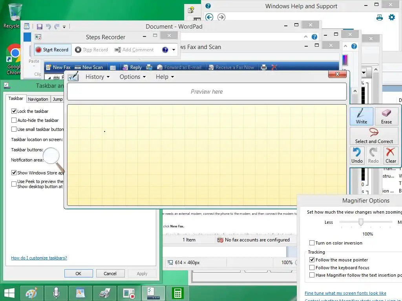Clear the math writing area
Viewport: 402px width, 301px height.
[x=391, y=155]
